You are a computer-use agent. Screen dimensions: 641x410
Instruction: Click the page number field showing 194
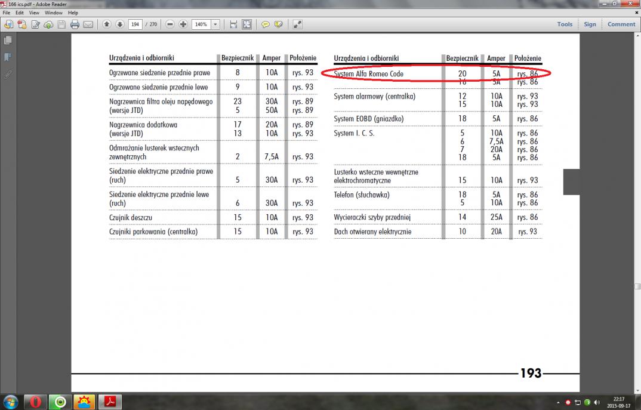click(135, 24)
